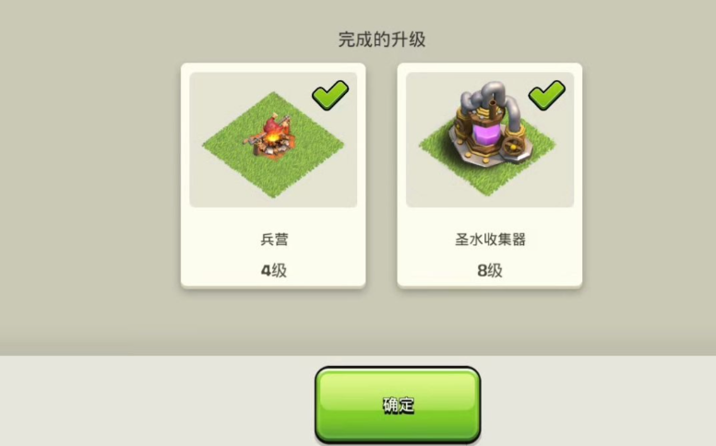This screenshot has width=716, height=446.
Task: Click the 完成的升级 heading
Action: pos(382,40)
